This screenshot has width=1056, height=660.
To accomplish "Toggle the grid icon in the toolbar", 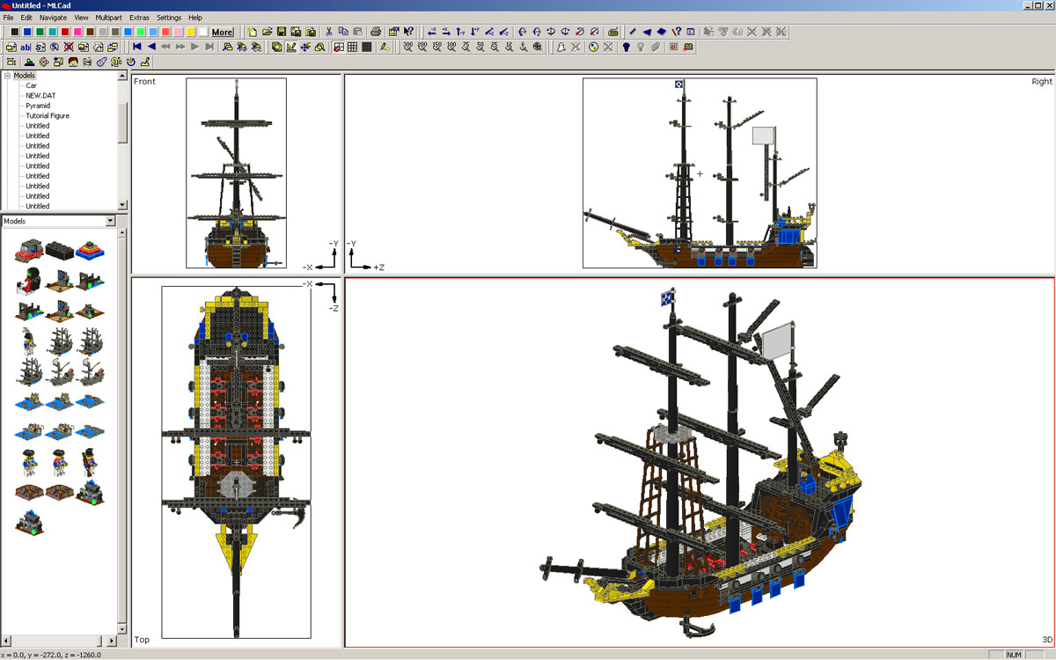I will pyautogui.click(x=352, y=47).
